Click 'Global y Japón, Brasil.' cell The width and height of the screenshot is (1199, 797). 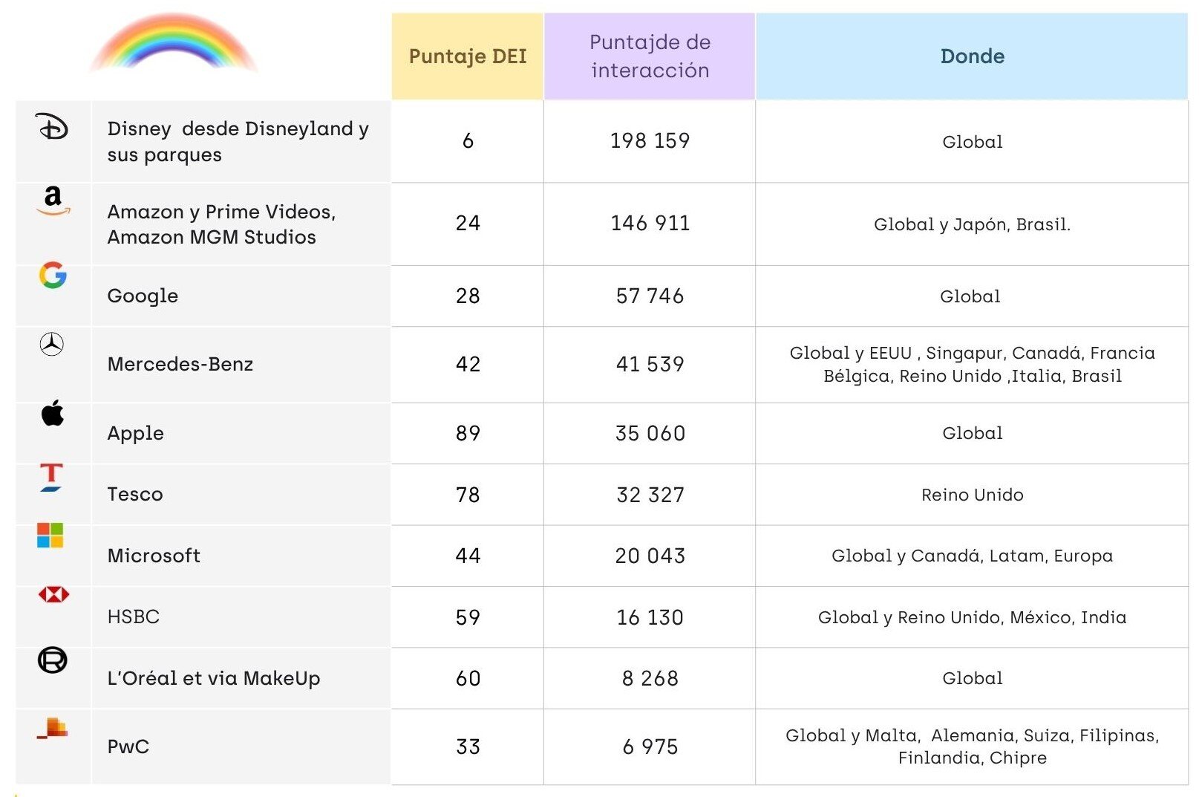point(972,224)
